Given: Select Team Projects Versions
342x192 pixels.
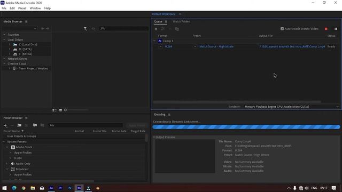Looking at the screenshot, I should 33,68.
